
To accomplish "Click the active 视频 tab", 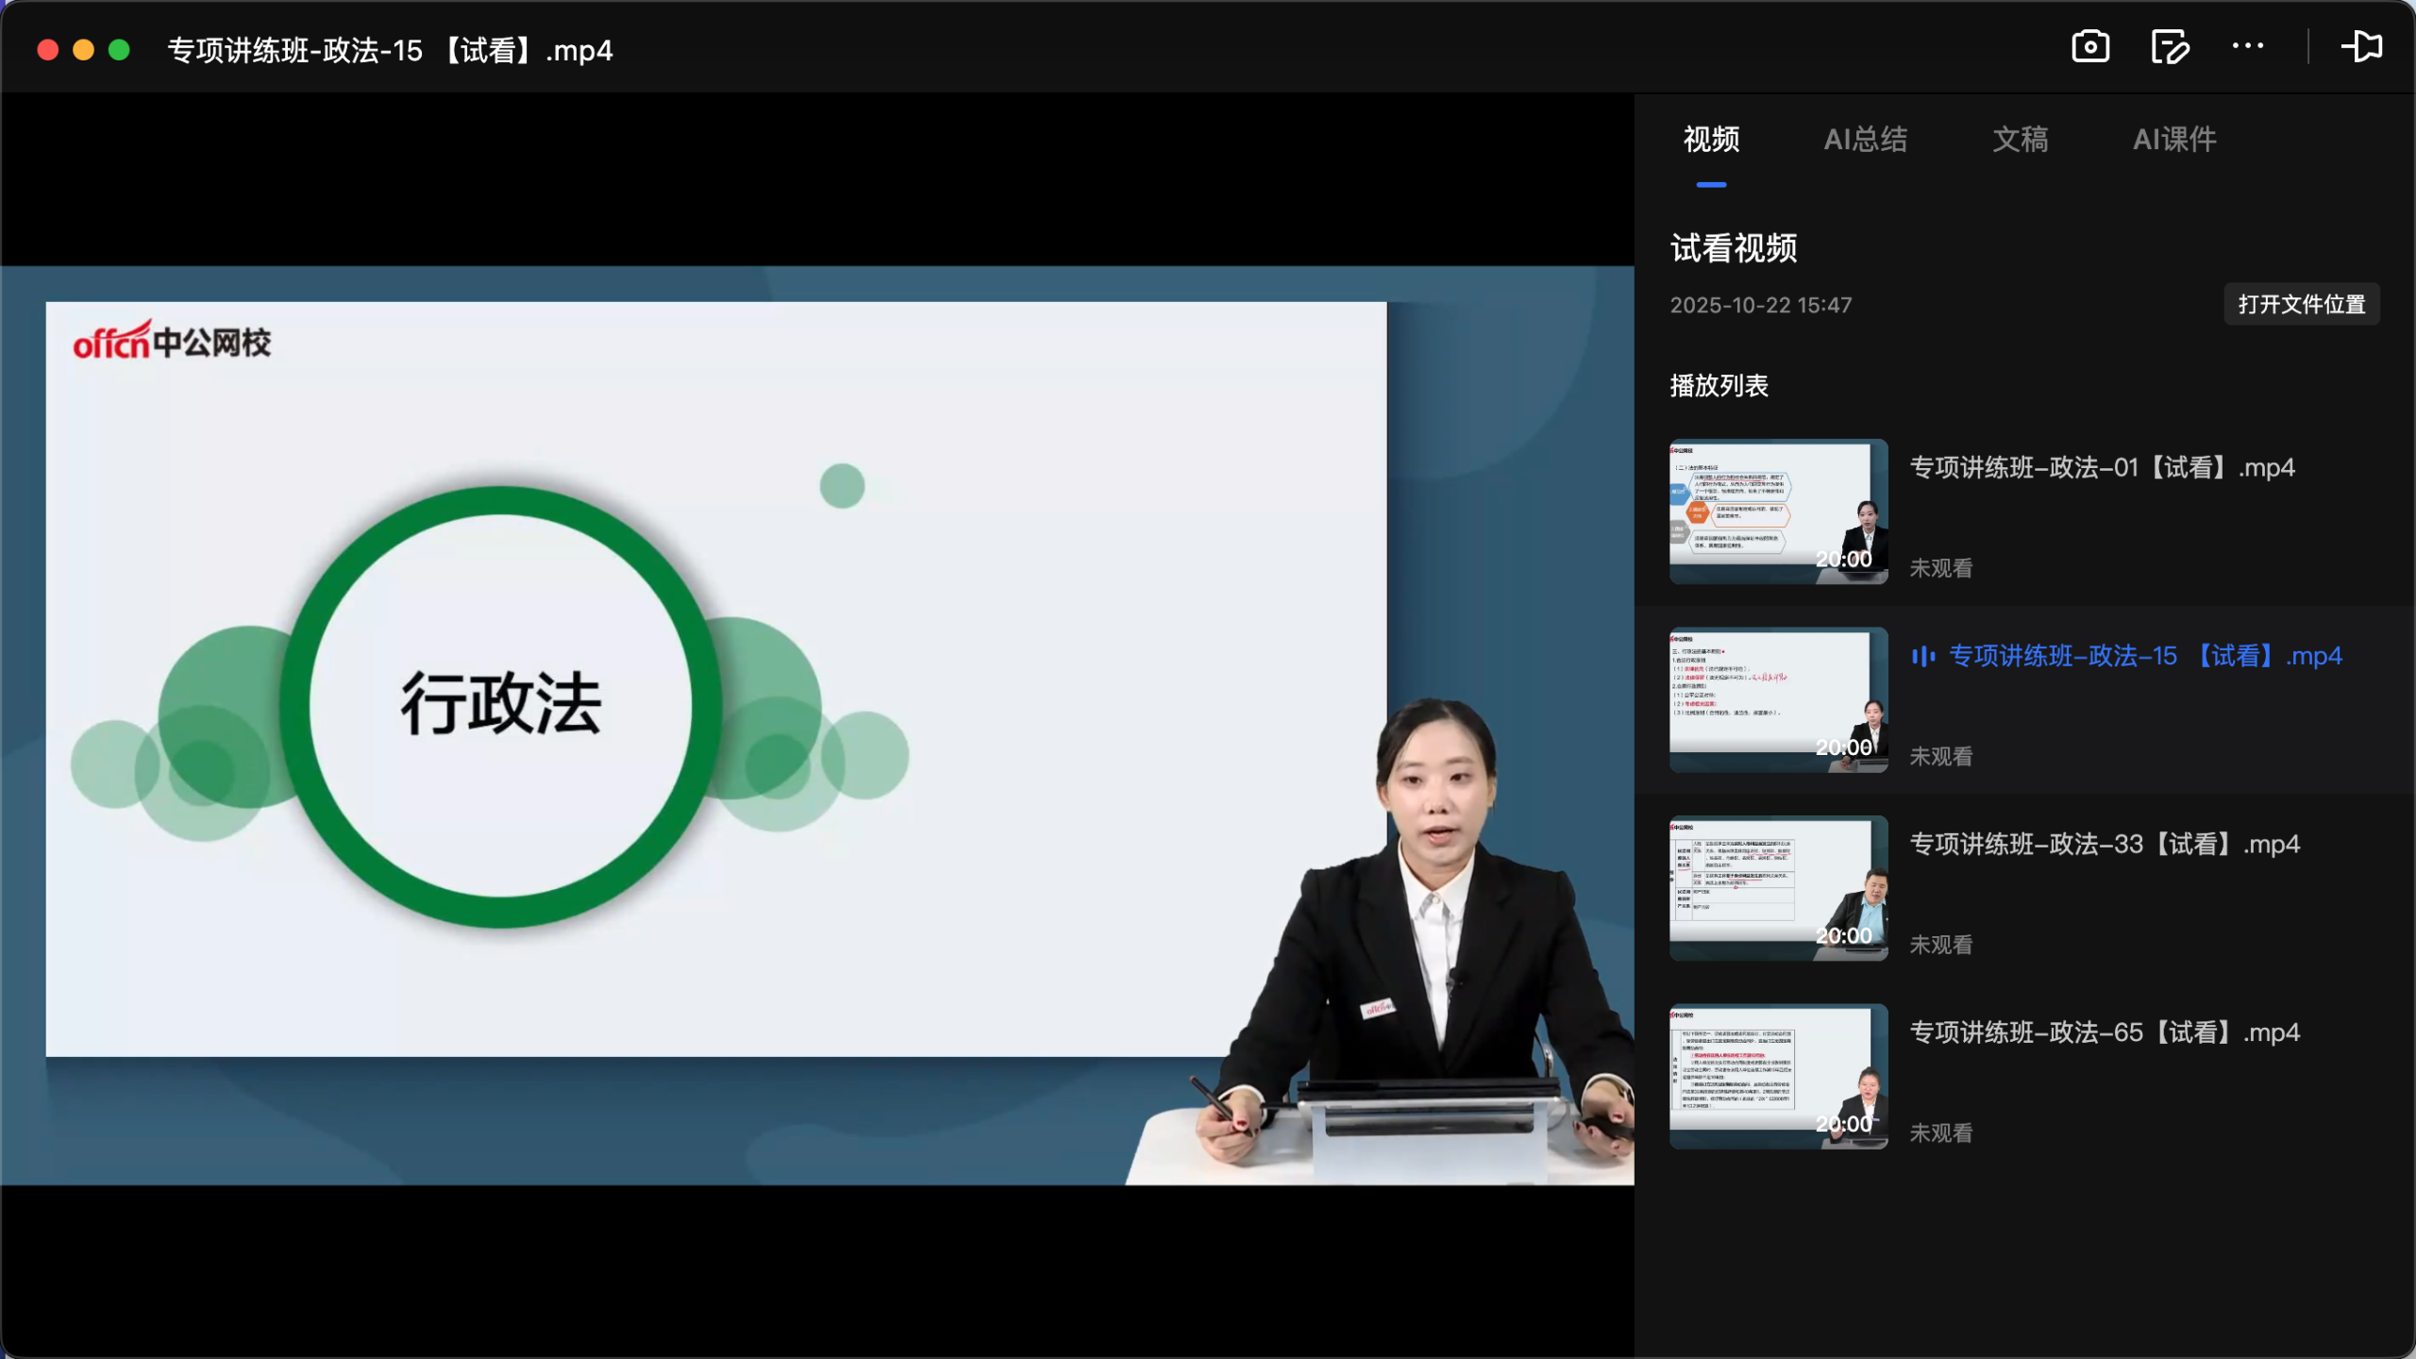I will 1710,140.
